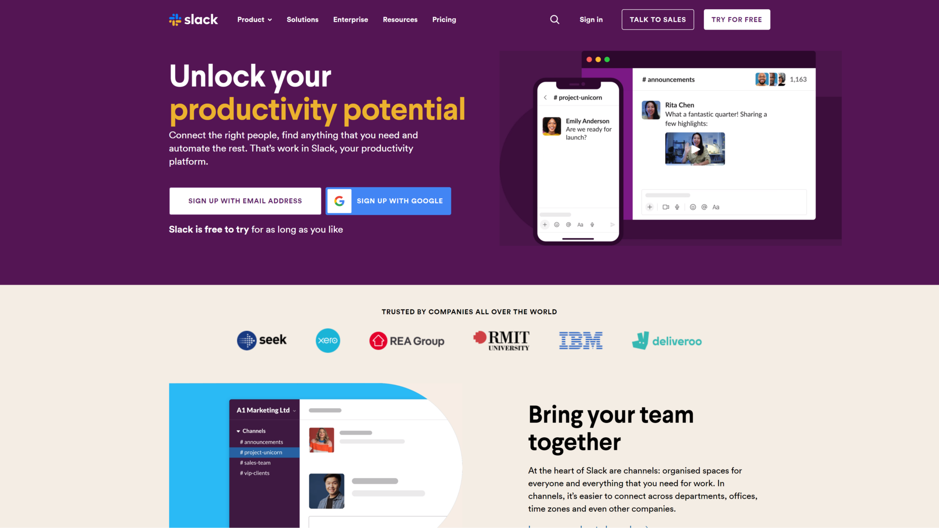Click the Sign in menu link
Screen dimensions: 939x528
pyautogui.click(x=591, y=19)
